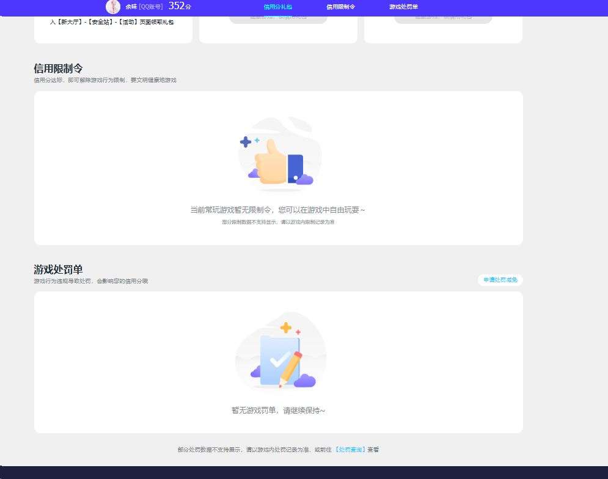Viewport: 608px width, 479px height.
Task: Click the orange plus sparkle above the checklist
Action: 286,327
